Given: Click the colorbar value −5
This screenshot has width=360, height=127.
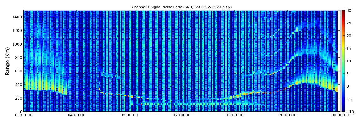Looking at the screenshot, I should (349, 99).
